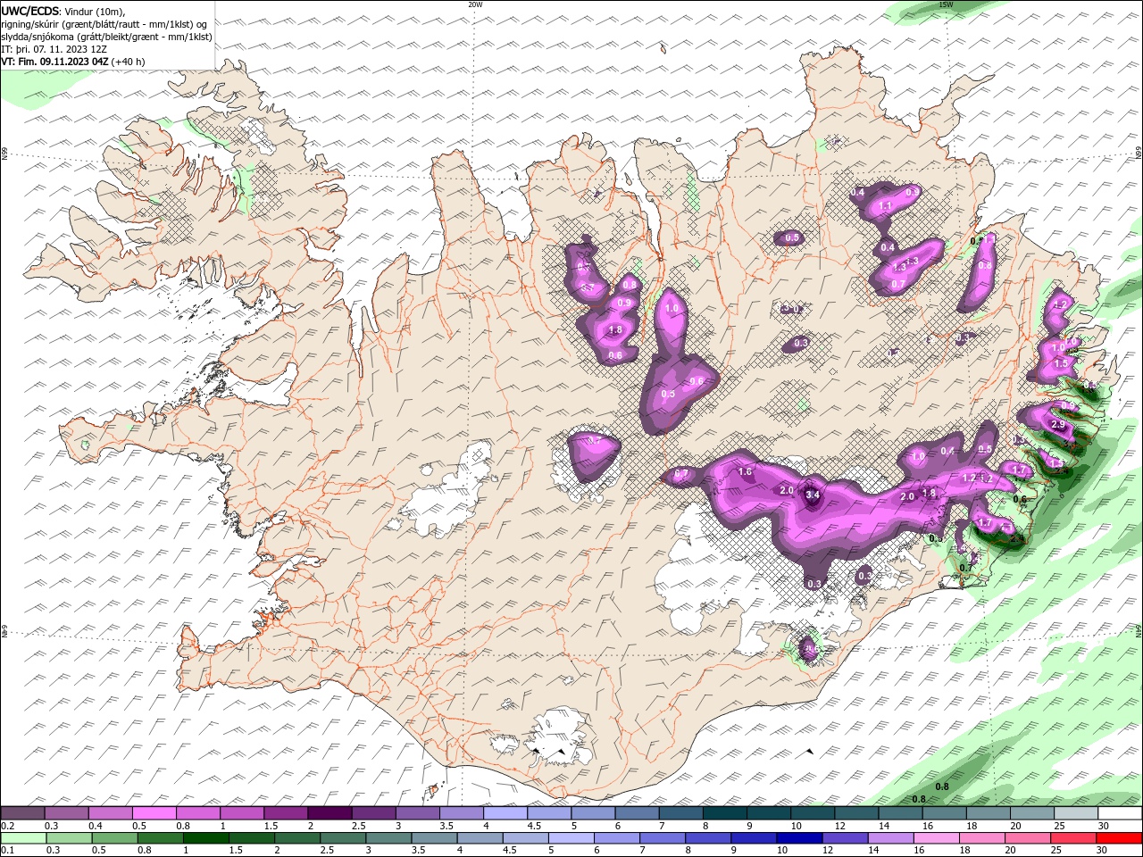Click the rain legend swatch labeled 2.5
The width and height of the screenshot is (1143, 857).
pyautogui.click(x=342, y=838)
